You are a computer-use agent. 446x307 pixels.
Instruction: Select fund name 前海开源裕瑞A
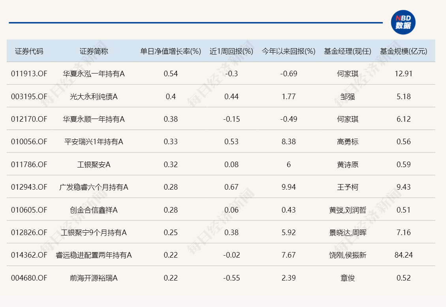(x=94, y=278)
